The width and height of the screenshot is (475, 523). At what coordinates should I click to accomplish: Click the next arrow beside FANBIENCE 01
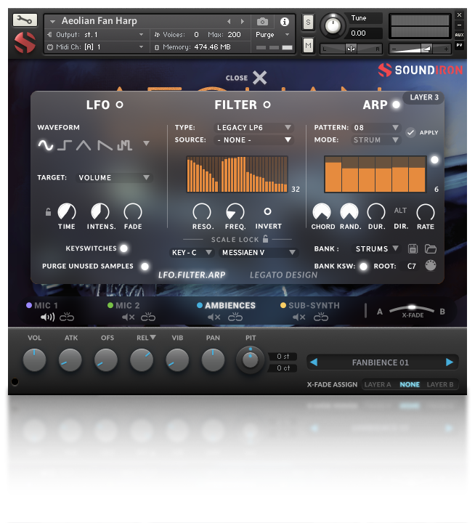tap(450, 362)
